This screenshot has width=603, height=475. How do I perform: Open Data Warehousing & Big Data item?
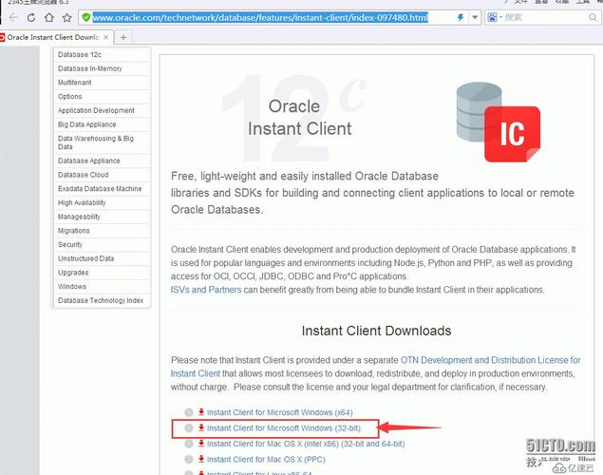point(102,142)
